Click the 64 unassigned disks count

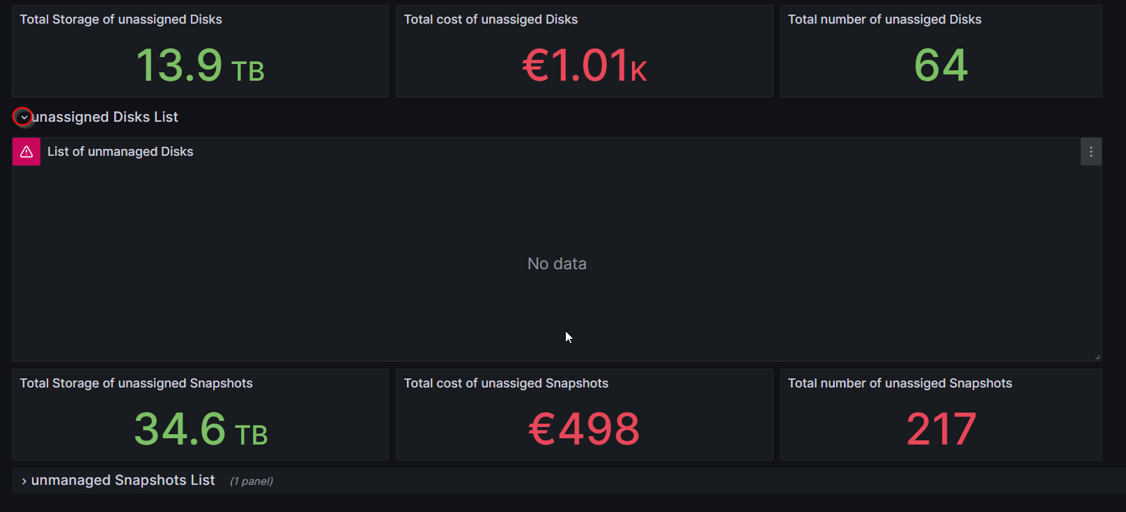pyautogui.click(x=941, y=65)
